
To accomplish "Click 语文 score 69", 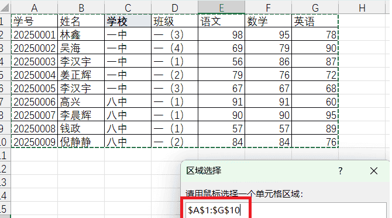I will tap(221, 48).
